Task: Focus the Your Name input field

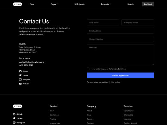Action: pyautogui.click(x=103, y=23)
